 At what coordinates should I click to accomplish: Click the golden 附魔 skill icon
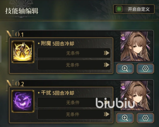point(23,52)
